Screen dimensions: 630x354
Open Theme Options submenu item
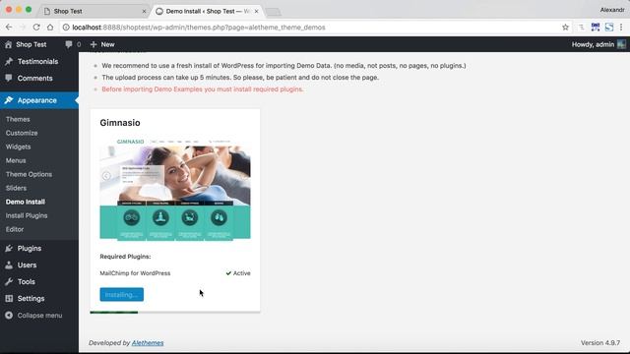click(x=29, y=174)
